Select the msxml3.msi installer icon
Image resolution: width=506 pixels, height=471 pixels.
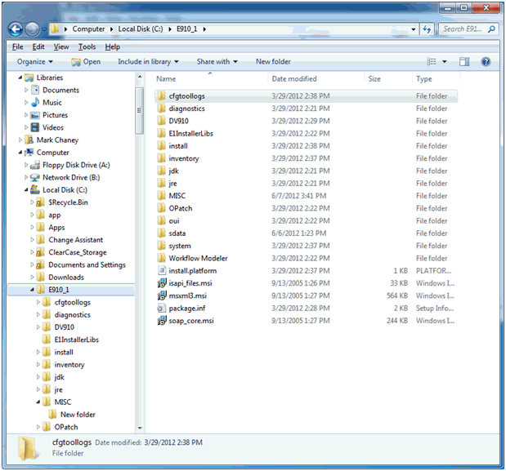(161, 295)
